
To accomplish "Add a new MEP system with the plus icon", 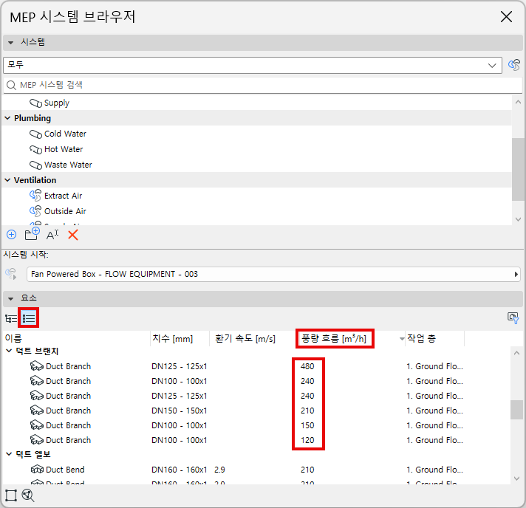I will (x=11, y=234).
